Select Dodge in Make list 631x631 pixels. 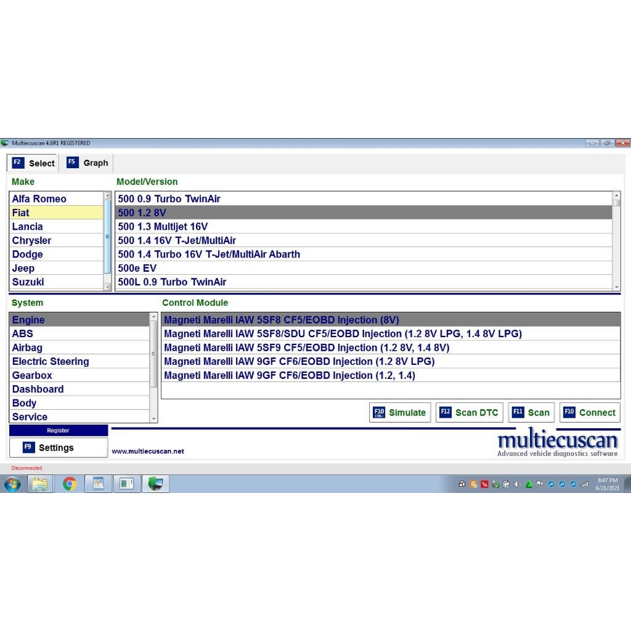(56, 254)
